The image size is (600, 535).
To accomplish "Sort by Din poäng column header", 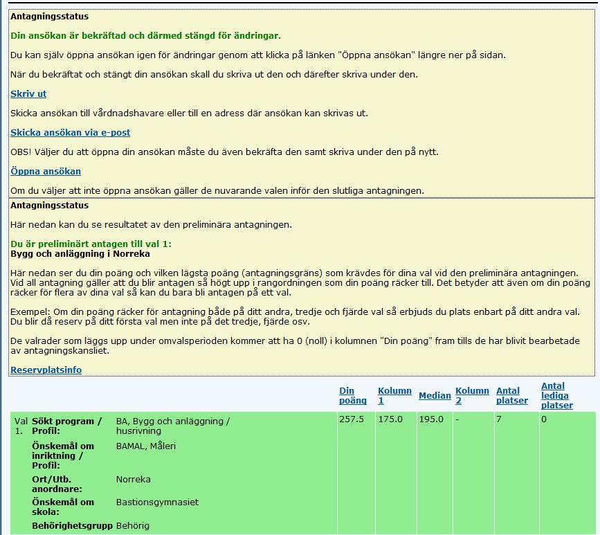I will point(352,395).
